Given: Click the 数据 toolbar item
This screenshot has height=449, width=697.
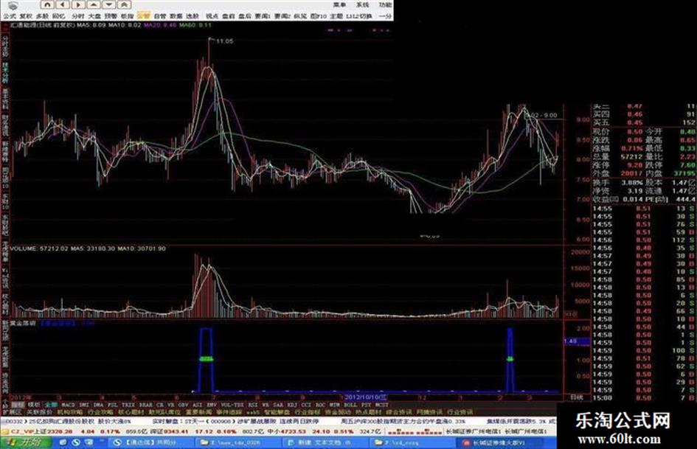Looking at the screenshot, I should tap(176, 16).
